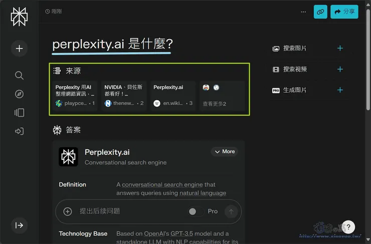Click the Perplexity.ai knowledge card logo

tap(68, 156)
